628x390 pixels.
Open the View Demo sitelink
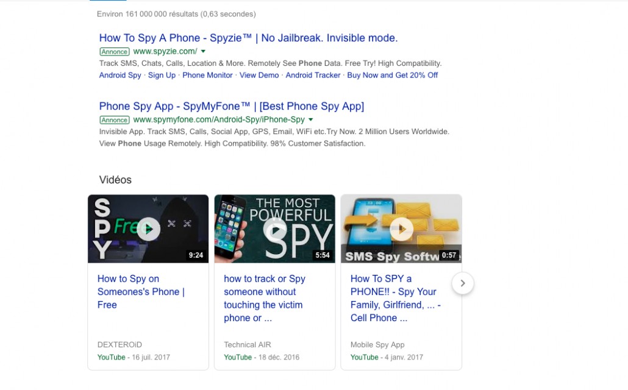[x=259, y=76]
